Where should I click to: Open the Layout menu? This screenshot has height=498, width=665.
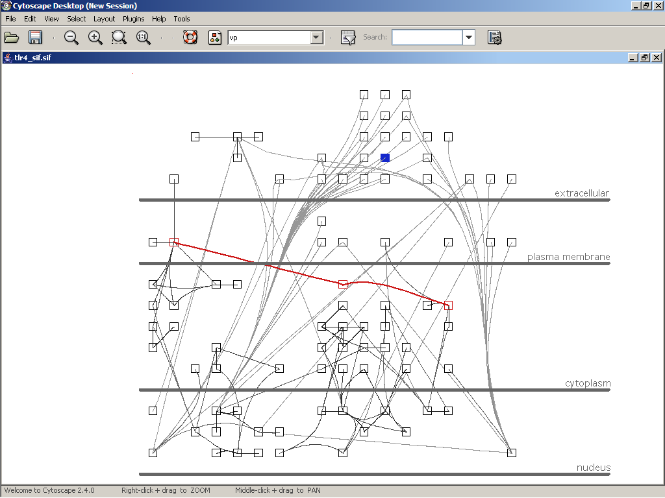[104, 19]
